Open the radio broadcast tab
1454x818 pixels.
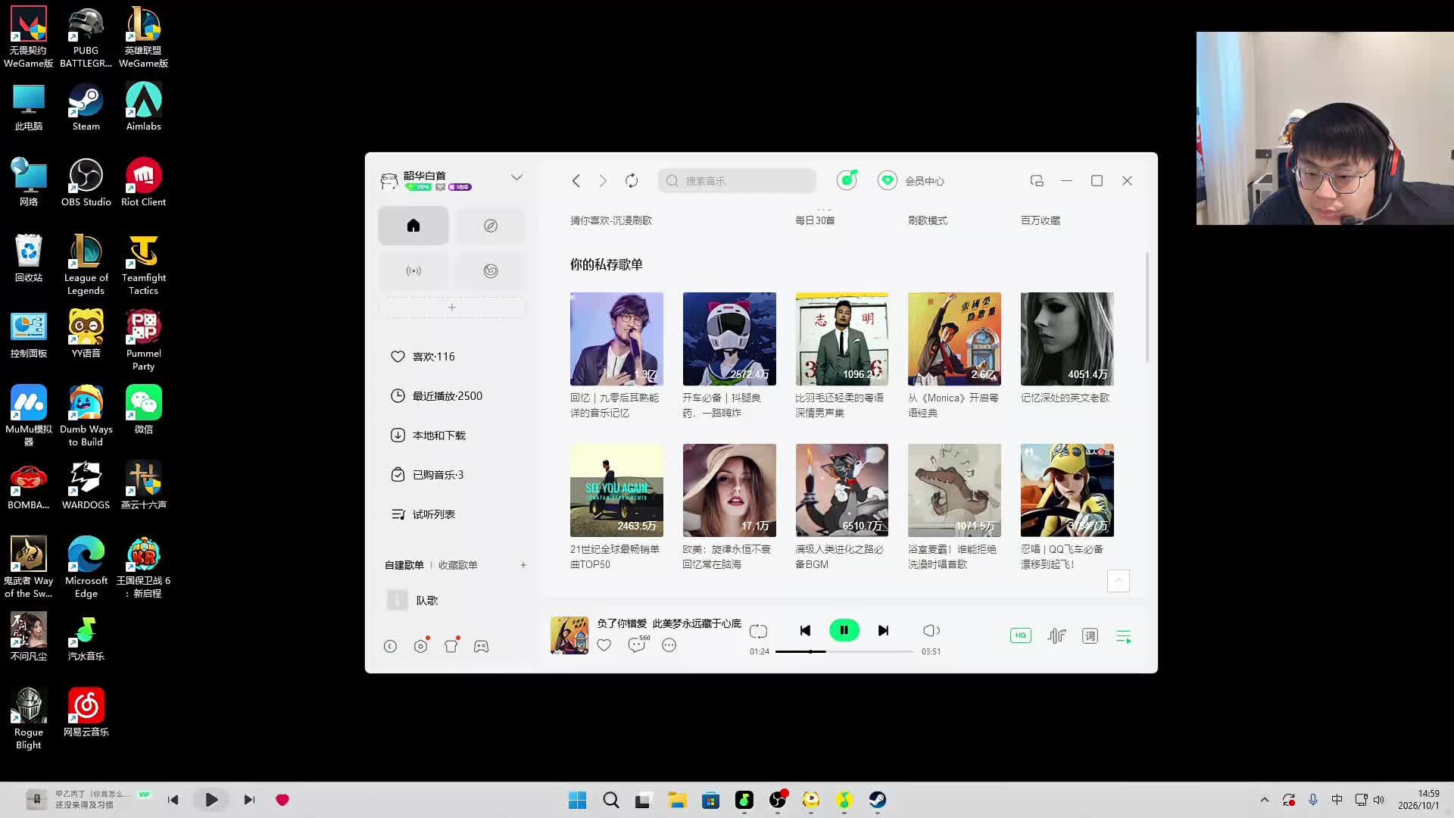[413, 271]
